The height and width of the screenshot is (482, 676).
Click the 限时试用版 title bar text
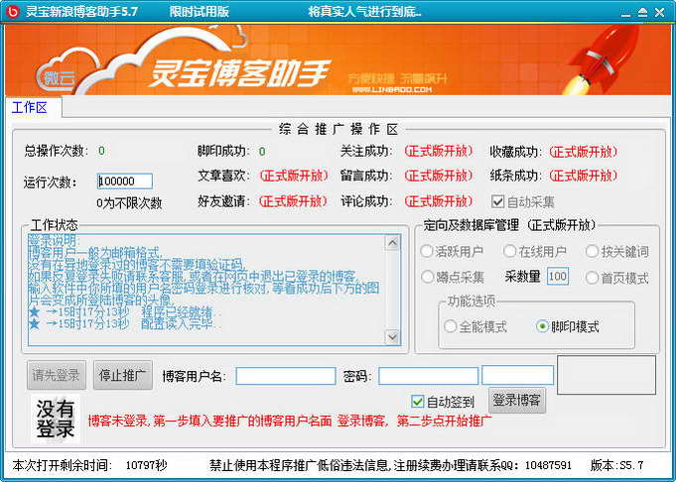click(199, 12)
